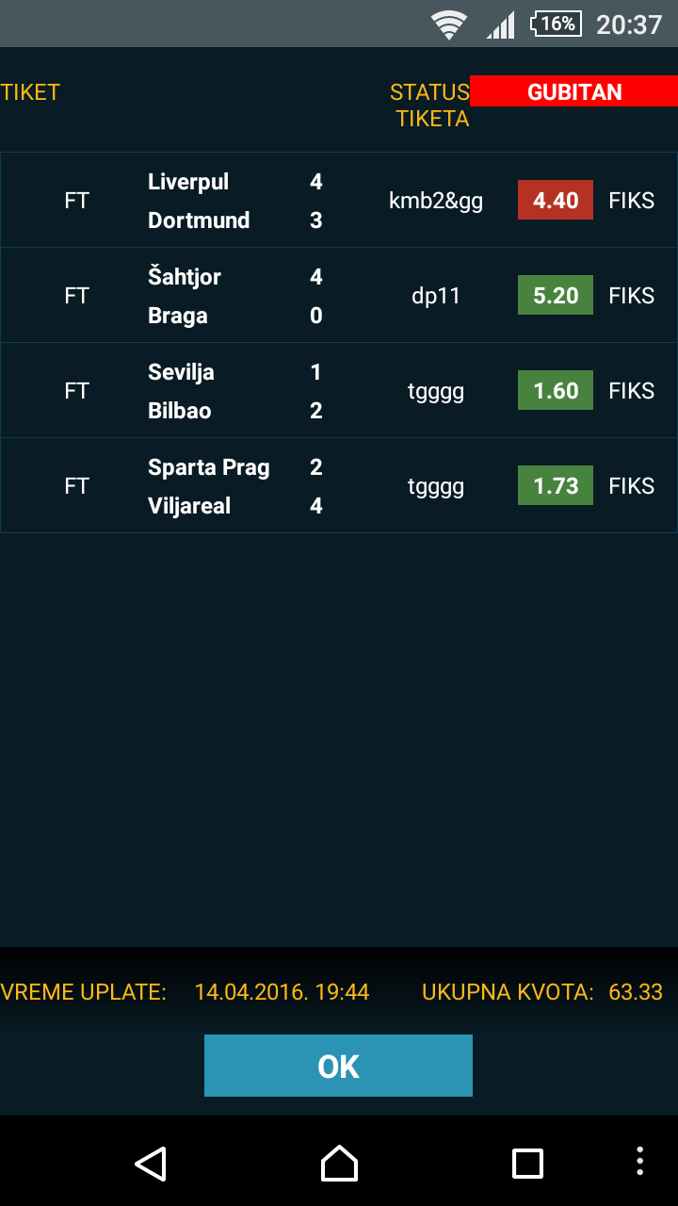678x1206 pixels.
Task: Select the Sevilja vs Bilbao match row
Action: point(339,390)
